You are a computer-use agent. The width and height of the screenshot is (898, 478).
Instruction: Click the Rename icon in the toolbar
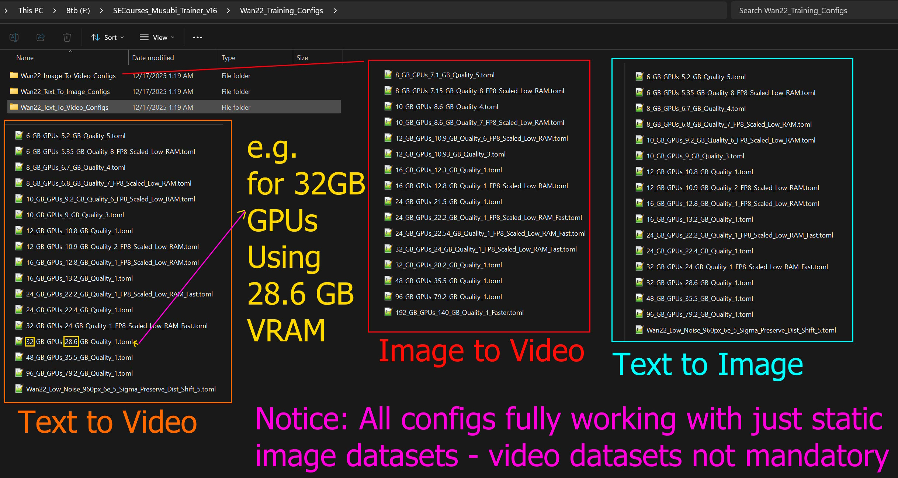pyautogui.click(x=14, y=37)
